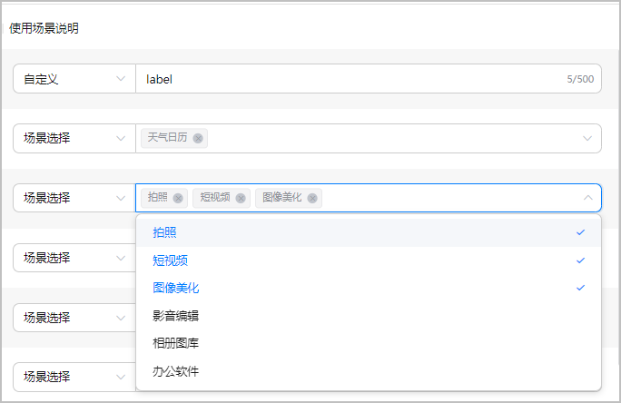
Task: Open 场景选择 dropdown beside 拍照 tags
Action: click(x=74, y=198)
